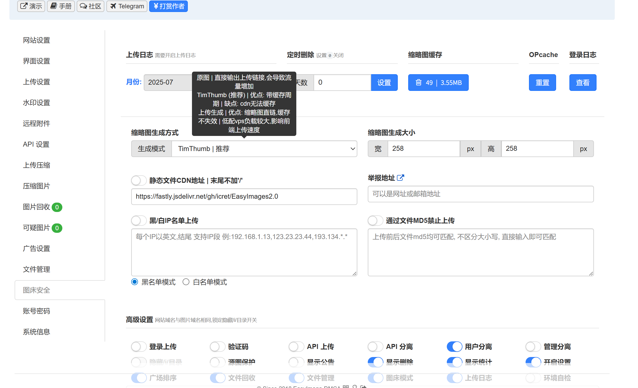Enable the 通过文件MD5禁止上传 toggle
The image size is (638, 388).
tap(375, 220)
